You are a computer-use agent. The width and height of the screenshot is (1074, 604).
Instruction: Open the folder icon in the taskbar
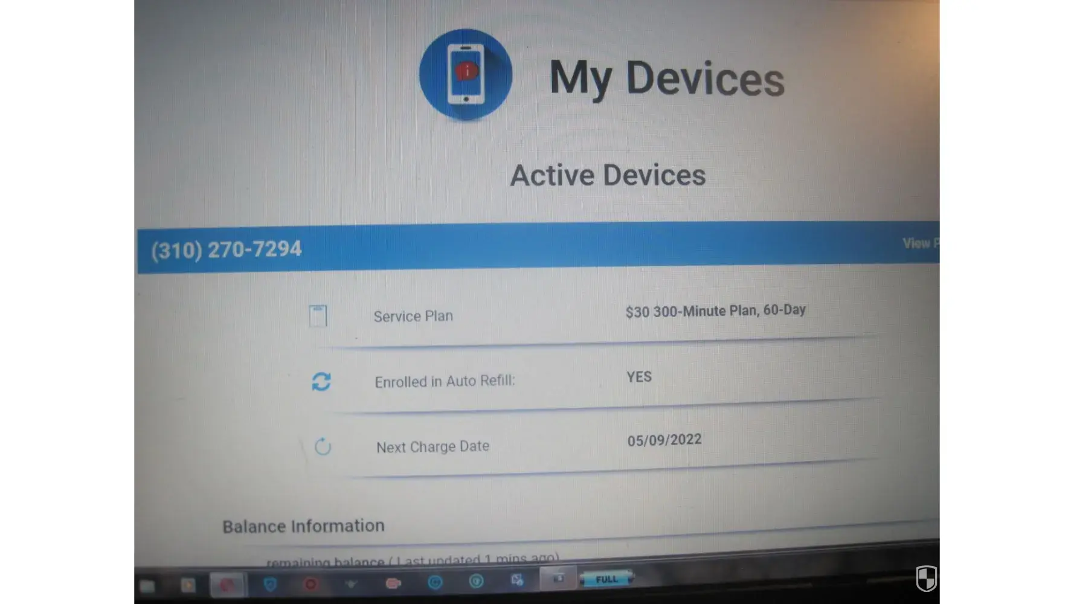[x=147, y=585]
